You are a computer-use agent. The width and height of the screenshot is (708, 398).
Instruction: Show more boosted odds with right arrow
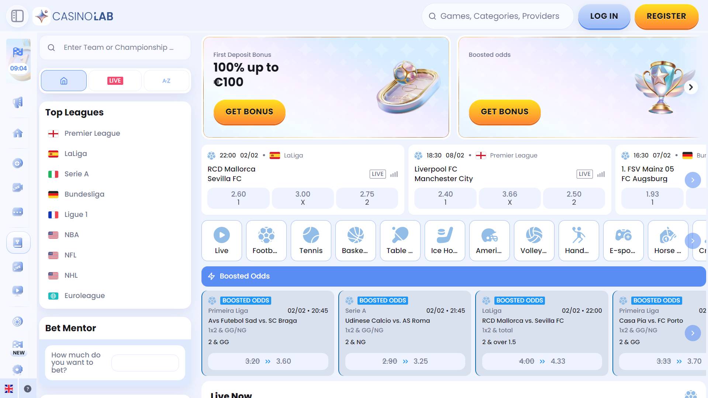pos(693,333)
